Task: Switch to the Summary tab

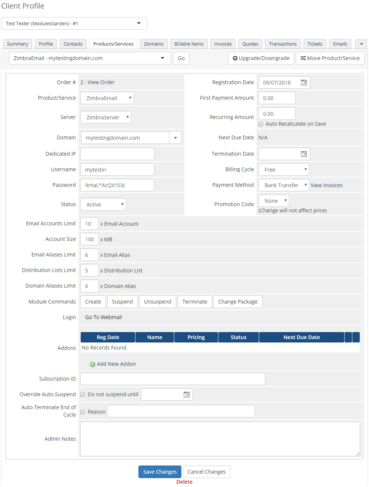Action: click(x=17, y=44)
